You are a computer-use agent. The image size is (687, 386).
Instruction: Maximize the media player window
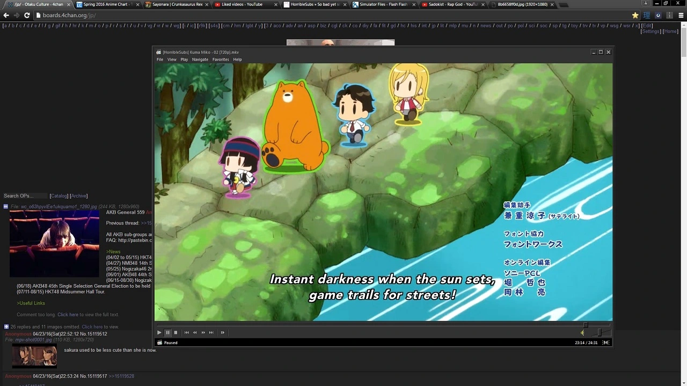(601, 52)
